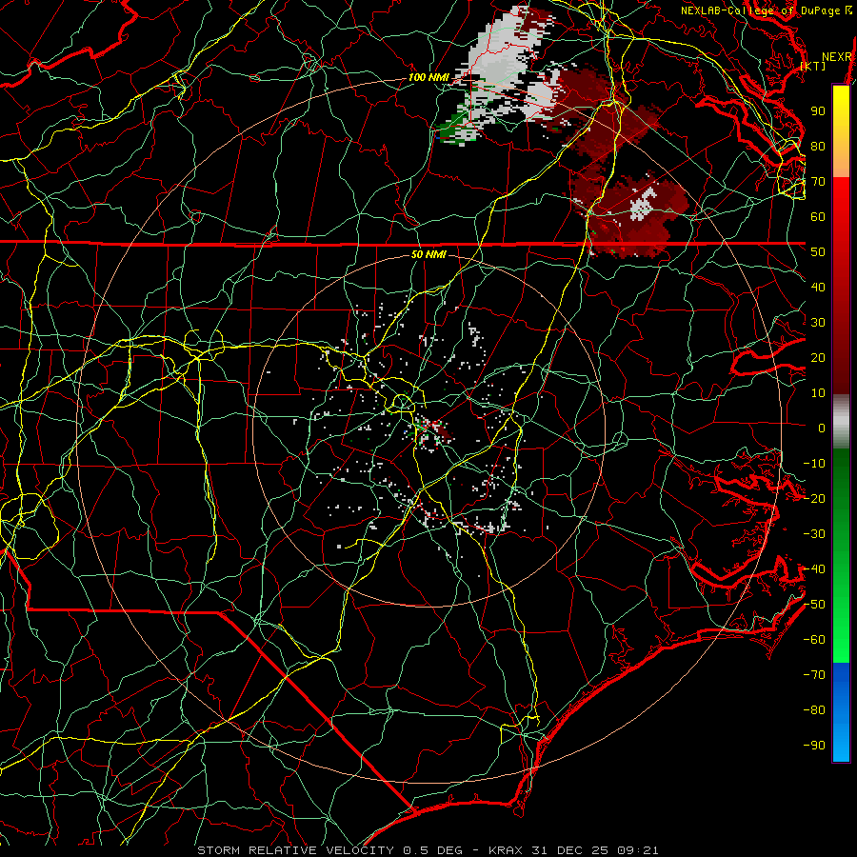Click the 09:21 timestamp in the caption
This screenshot has width=857, height=857.
(x=640, y=850)
